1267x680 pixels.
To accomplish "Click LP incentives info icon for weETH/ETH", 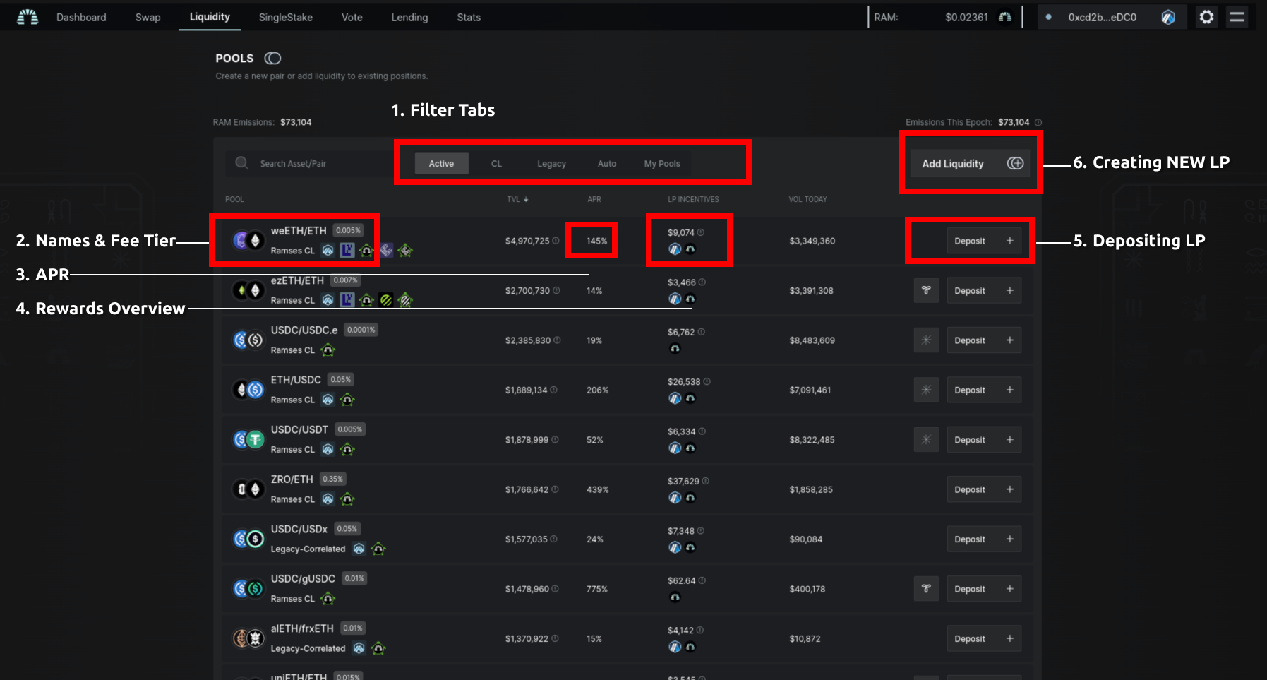I will pos(701,232).
